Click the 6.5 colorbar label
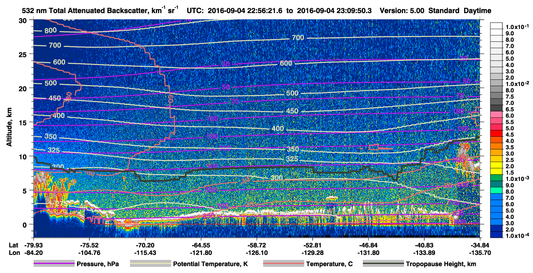The width and height of the screenshot is (533, 273). click(x=510, y=109)
